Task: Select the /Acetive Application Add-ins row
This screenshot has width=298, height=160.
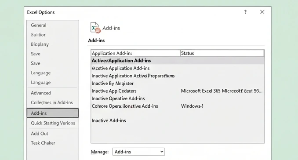Action: tap(178, 68)
